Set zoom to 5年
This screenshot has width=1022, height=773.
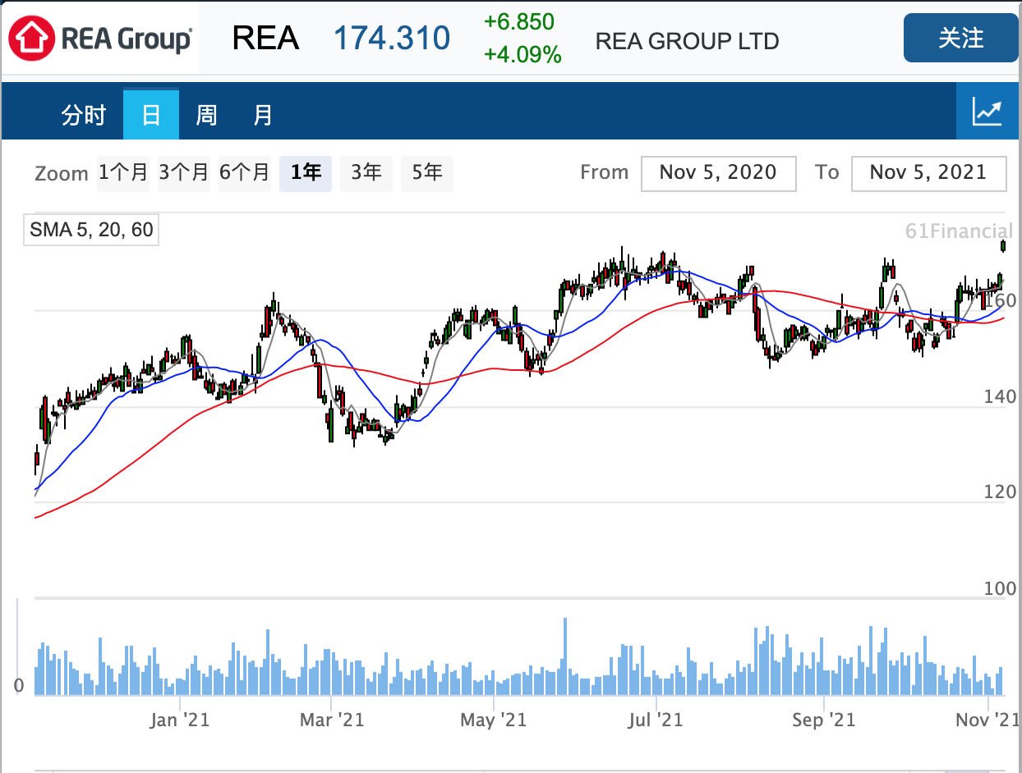click(x=427, y=173)
